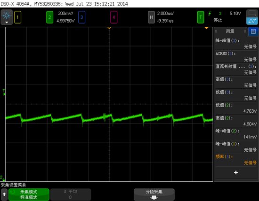Viewport: 259px width, 201px height.
Task: Click the 2.000us/ time base value
Action: 165,14
